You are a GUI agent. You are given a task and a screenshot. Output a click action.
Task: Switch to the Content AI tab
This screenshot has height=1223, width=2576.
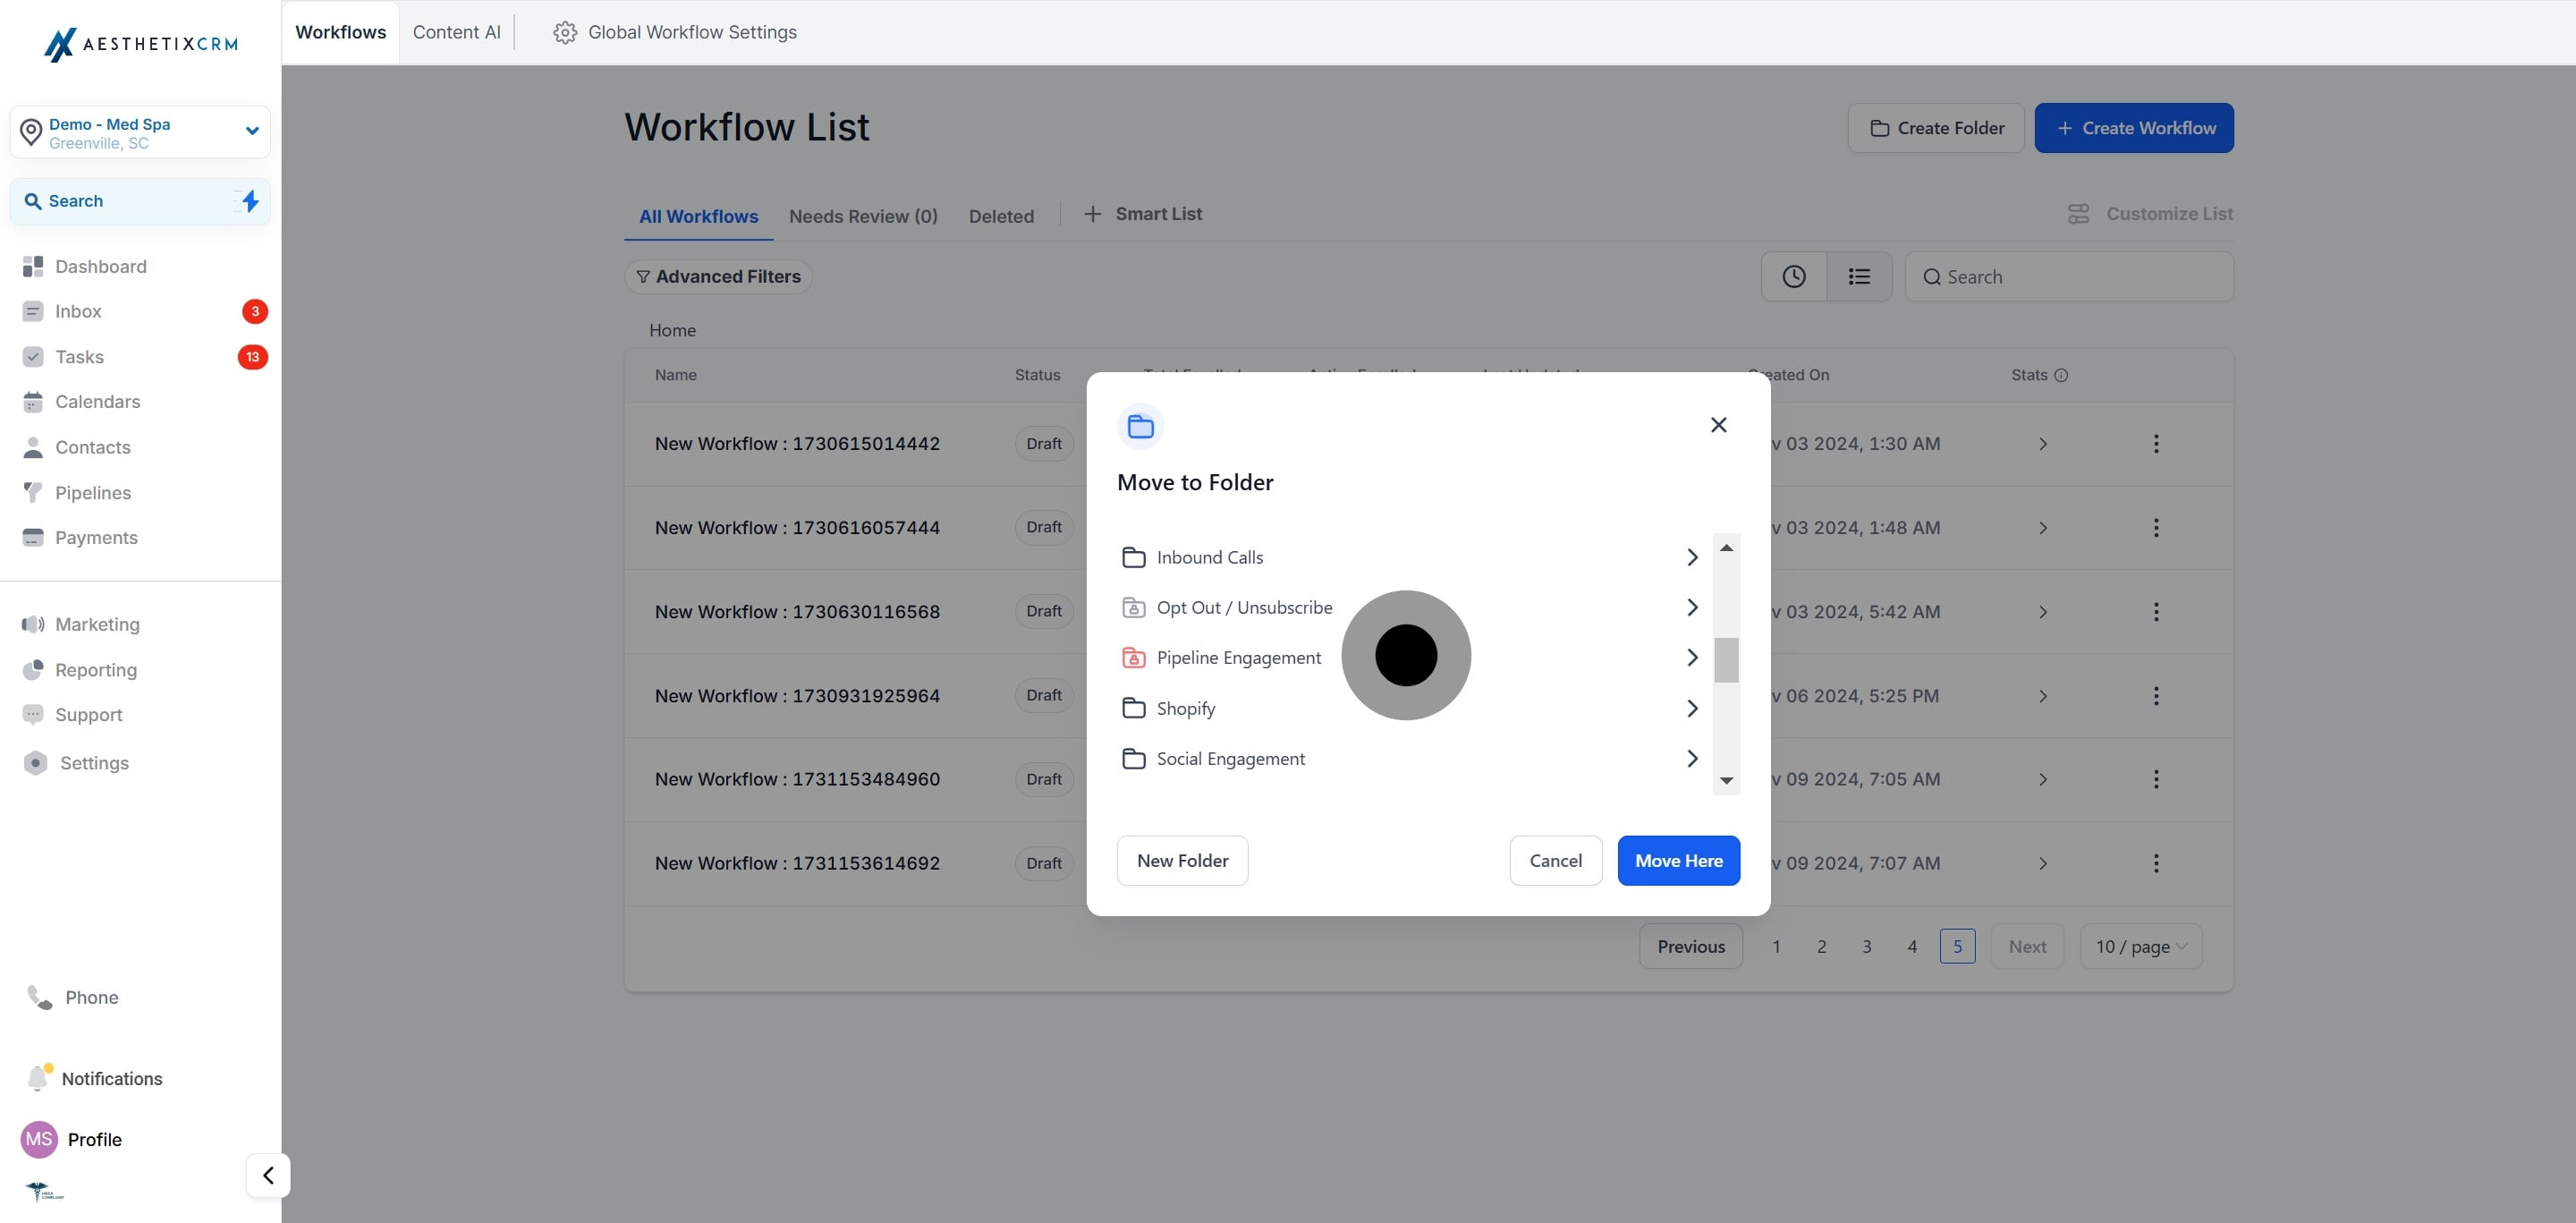pyautogui.click(x=456, y=32)
